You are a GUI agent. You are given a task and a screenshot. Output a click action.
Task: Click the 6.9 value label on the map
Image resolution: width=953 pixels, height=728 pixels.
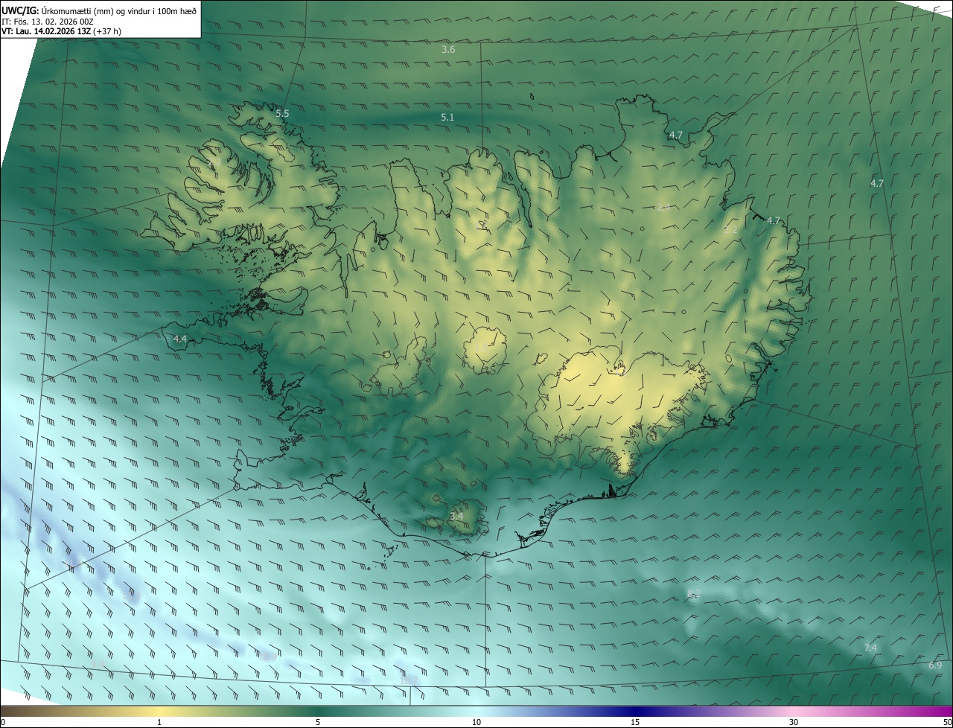[936, 665]
